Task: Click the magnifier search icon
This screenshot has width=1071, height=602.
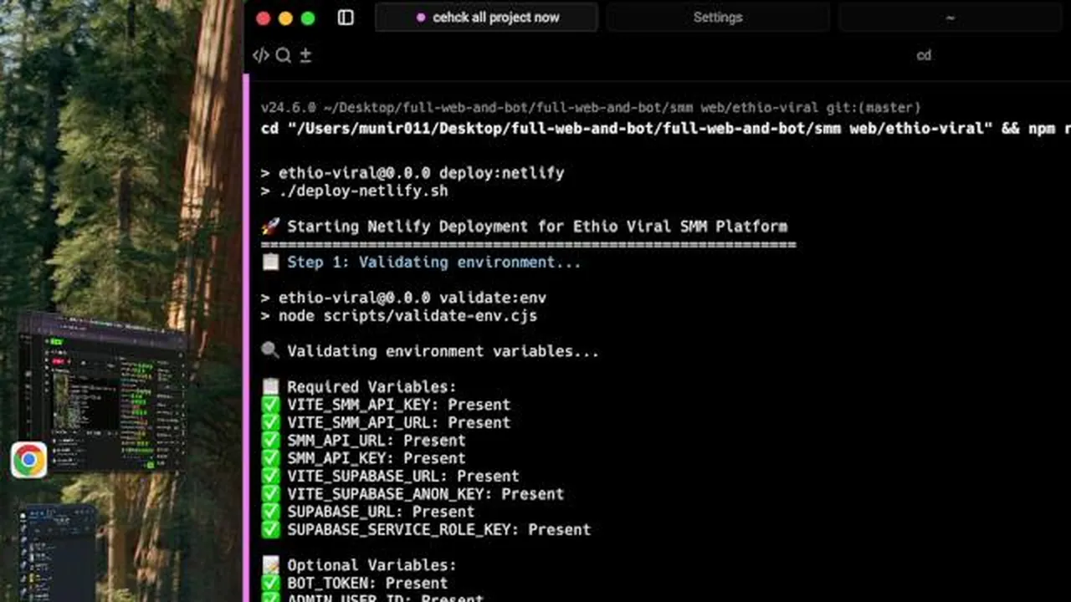Action: (x=284, y=55)
